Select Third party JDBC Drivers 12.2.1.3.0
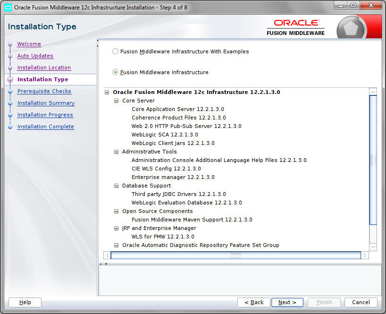The image size is (386, 314). point(179,194)
